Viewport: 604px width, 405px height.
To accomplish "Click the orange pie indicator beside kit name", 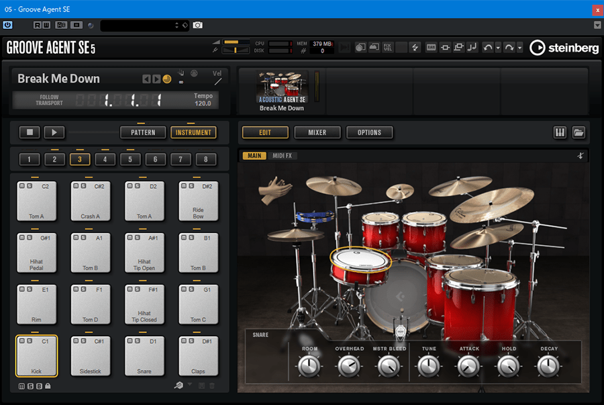I will click(167, 79).
